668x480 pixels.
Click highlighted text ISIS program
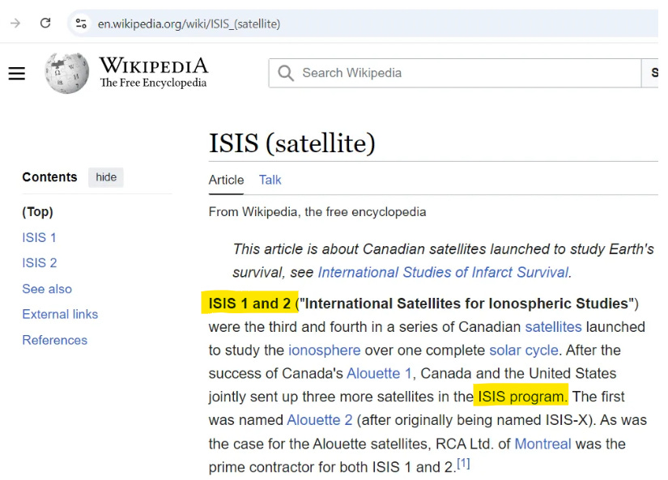522,397
